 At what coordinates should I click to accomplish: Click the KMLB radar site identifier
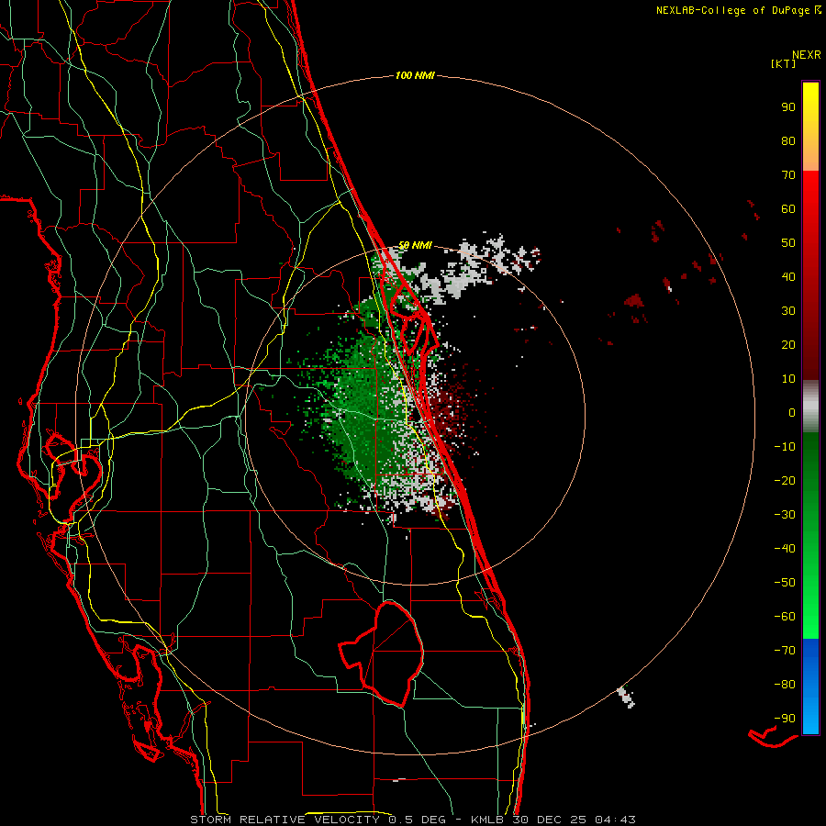click(486, 820)
